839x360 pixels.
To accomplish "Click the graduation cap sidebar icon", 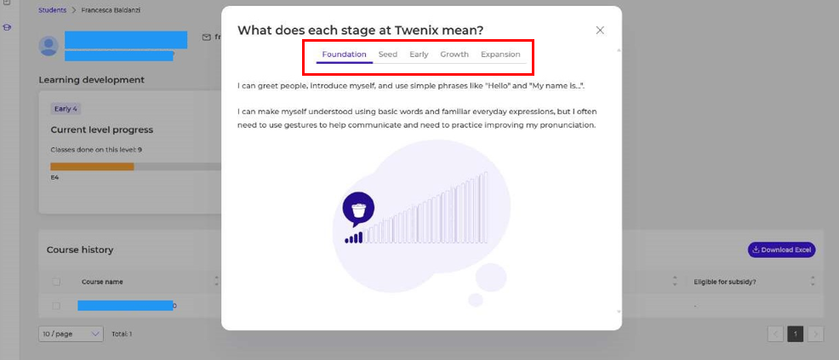I will pyautogui.click(x=8, y=27).
